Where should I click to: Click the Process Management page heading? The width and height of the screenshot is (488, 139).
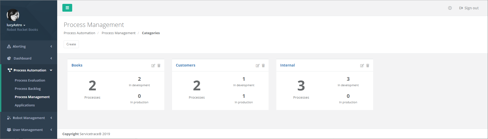[x=94, y=25]
